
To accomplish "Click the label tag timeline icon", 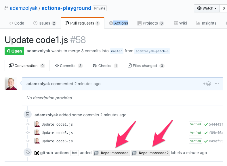I will point(28,152).
